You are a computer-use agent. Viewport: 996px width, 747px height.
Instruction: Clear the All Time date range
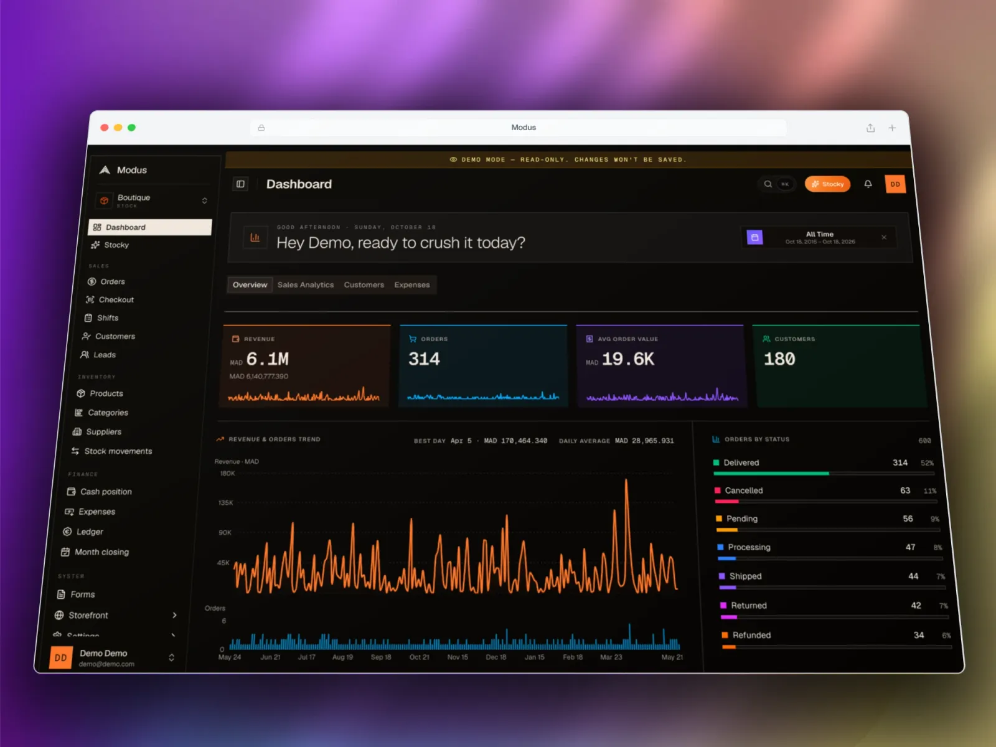[x=884, y=237]
